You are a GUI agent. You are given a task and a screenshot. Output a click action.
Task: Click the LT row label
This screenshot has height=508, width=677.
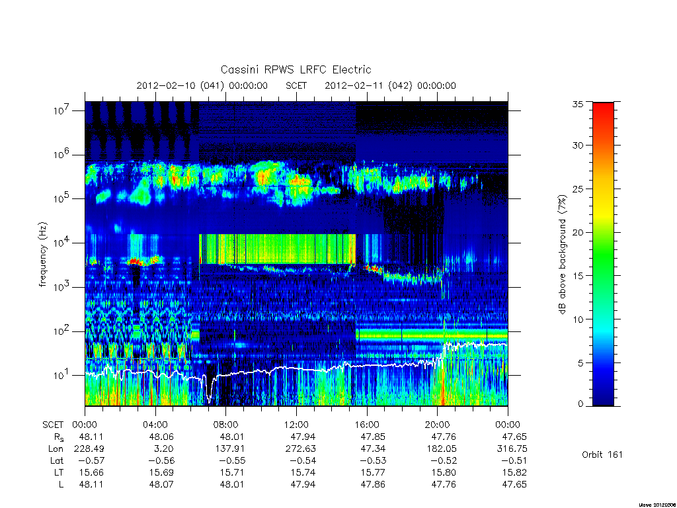click(59, 472)
